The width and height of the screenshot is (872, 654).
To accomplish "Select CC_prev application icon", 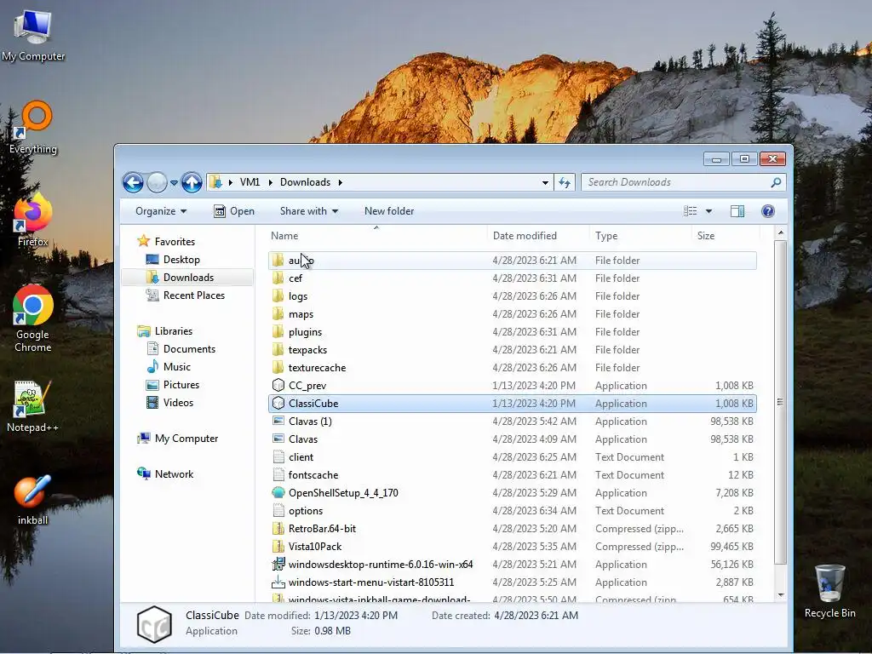I will point(278,386).
